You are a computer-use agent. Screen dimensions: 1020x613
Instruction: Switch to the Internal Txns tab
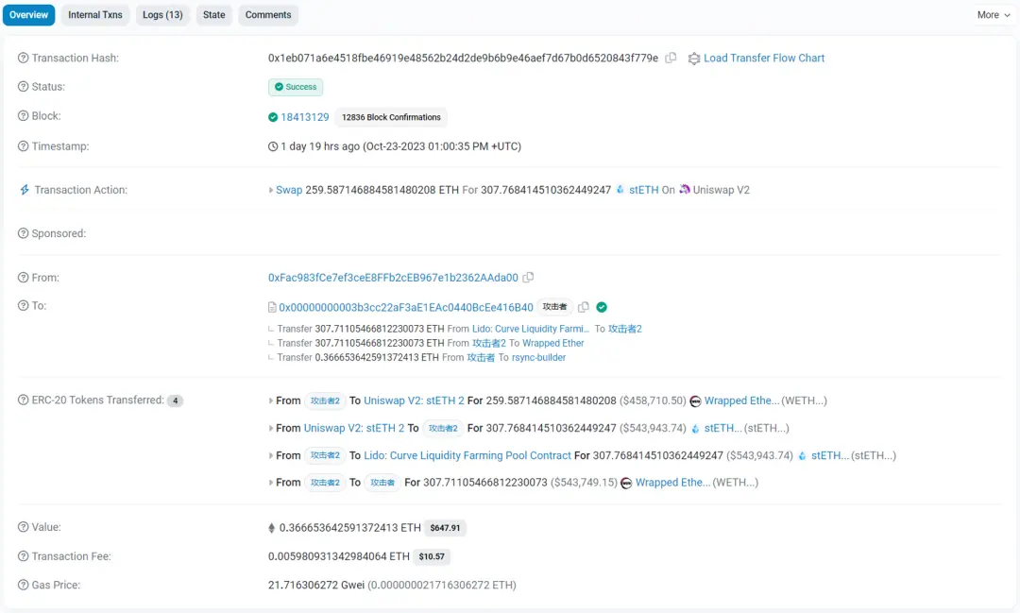pos(95,15)
